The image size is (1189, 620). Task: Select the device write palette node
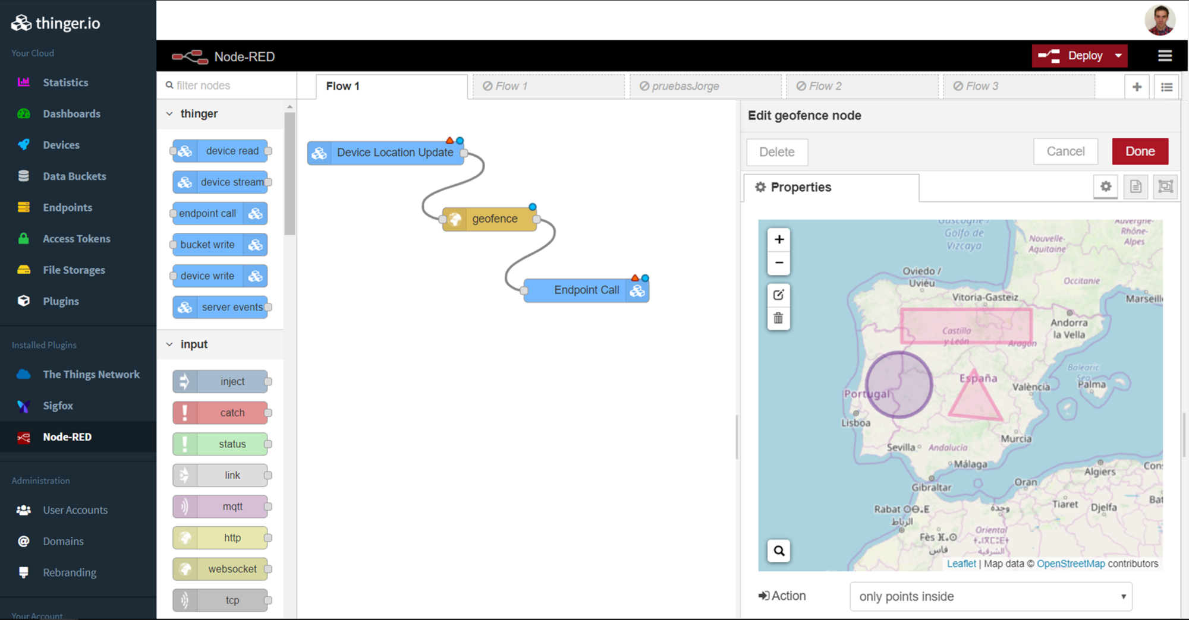coord(219,276)
